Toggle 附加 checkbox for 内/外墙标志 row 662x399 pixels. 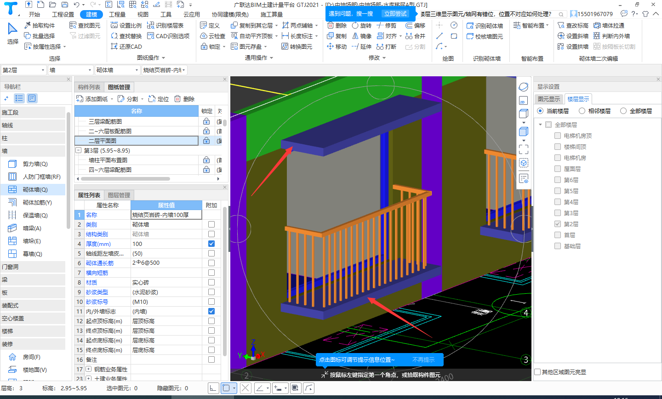211,311
